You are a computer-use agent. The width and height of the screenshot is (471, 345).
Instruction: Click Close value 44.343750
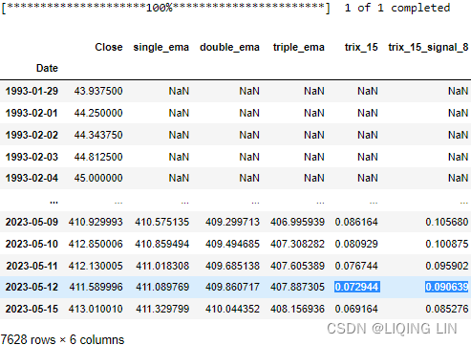(x=98, y=135)
